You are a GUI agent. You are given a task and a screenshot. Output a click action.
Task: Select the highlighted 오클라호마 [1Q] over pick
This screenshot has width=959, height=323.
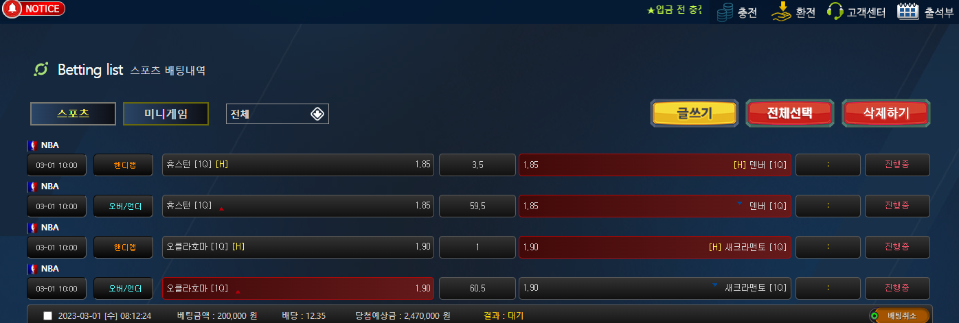coord(298,288)
